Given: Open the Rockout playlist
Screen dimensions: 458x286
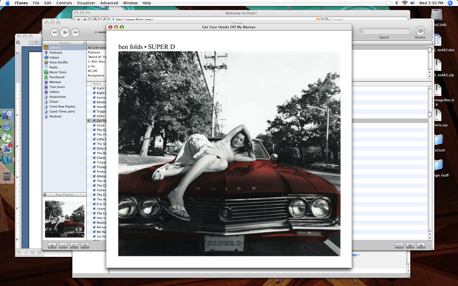Looking at the screenshot, I should [65, 116].
